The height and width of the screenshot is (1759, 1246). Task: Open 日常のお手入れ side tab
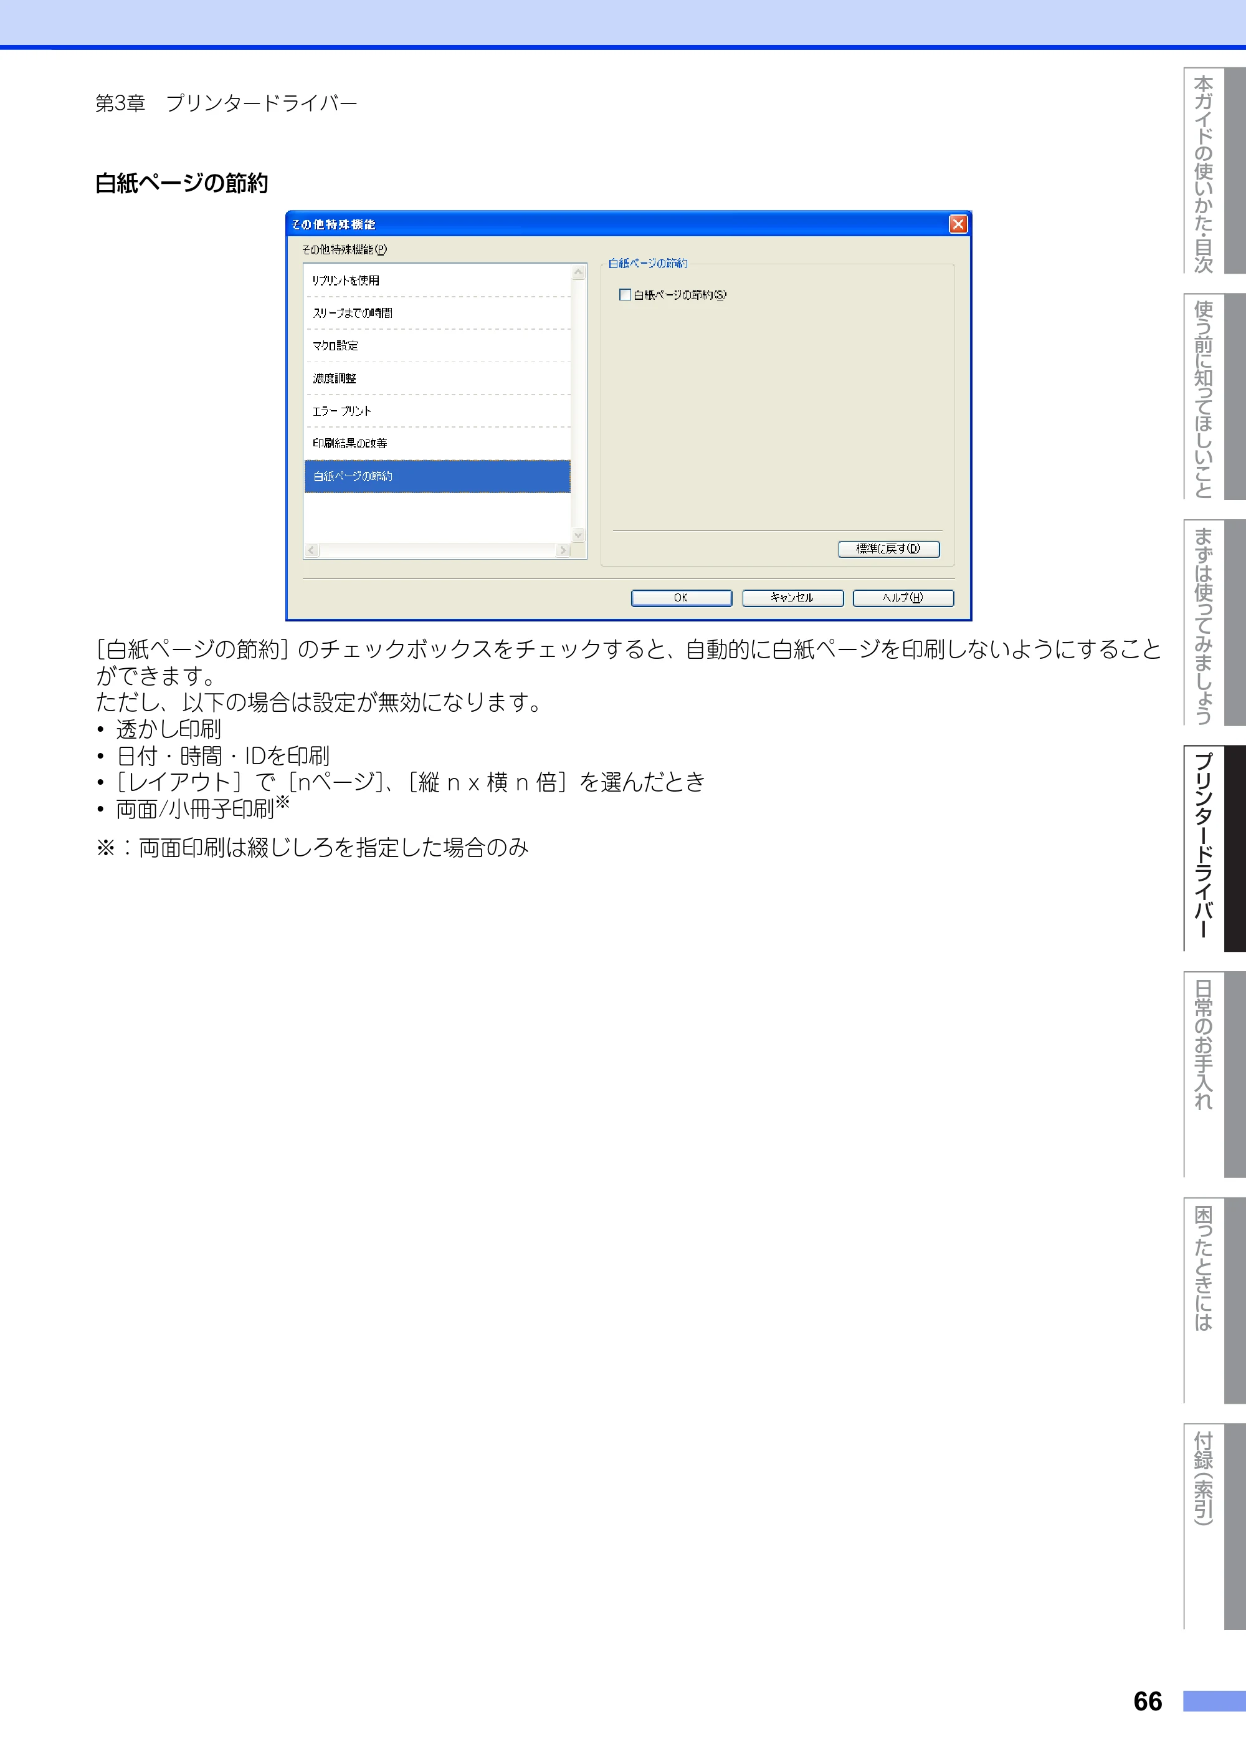click(1214, 1075)
